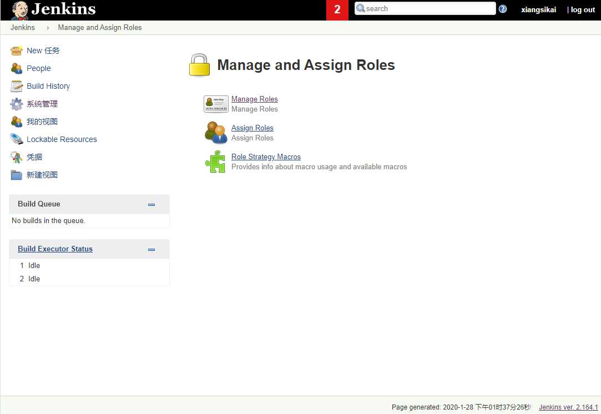Click the 我的视图 users icon

(17, 122)
